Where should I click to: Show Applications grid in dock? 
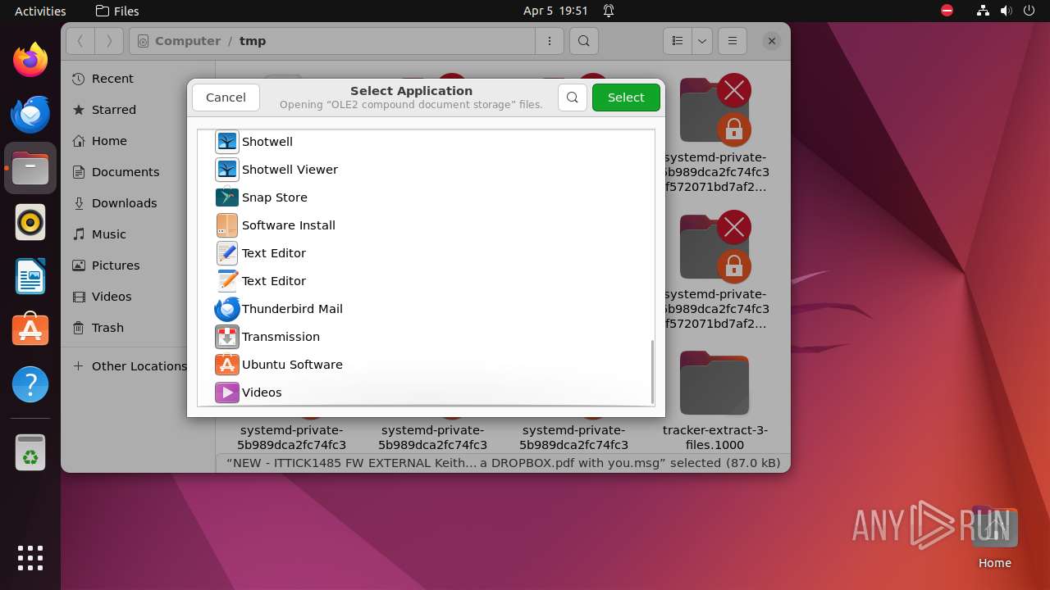[30, 558]
